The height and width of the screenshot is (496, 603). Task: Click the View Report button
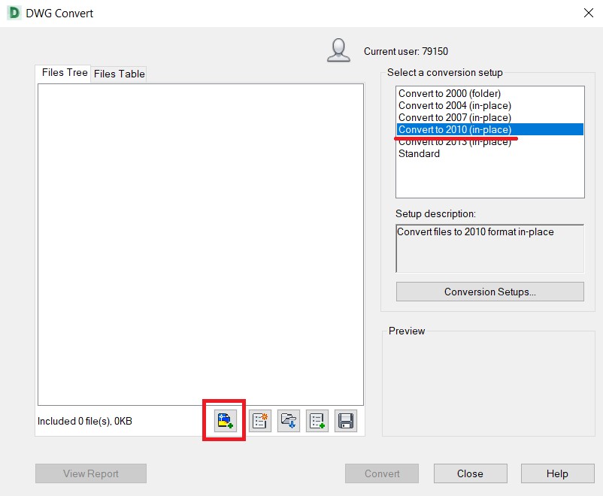(x=90, y=473)
